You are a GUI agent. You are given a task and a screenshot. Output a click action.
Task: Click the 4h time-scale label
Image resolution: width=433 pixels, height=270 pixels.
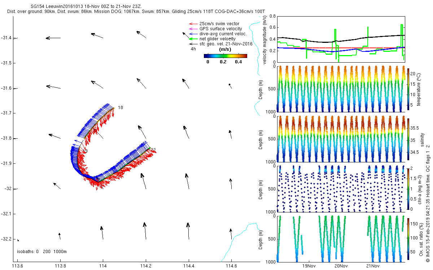(193, 49)
